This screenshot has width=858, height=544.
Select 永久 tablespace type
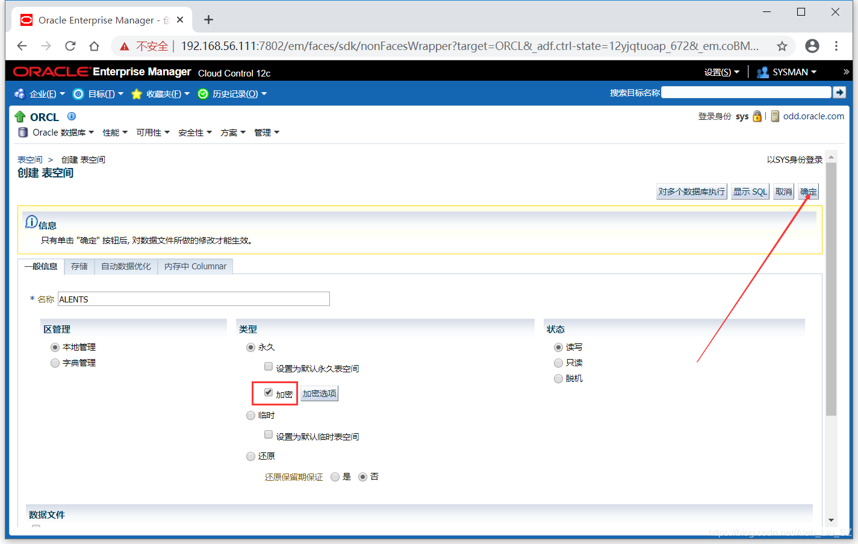click(x=250, y=348)
